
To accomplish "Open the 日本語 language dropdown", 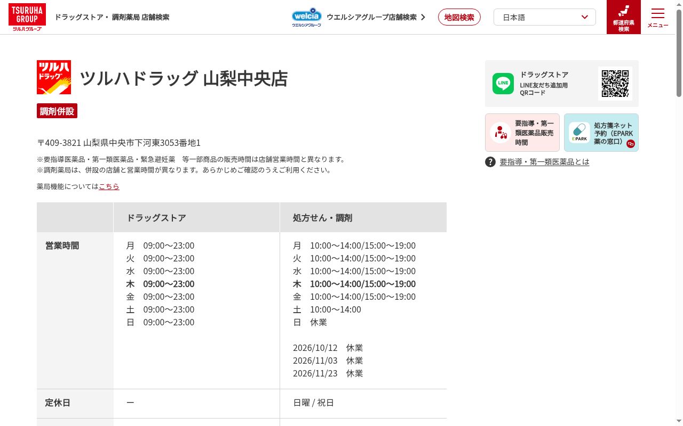I will 545,17.
